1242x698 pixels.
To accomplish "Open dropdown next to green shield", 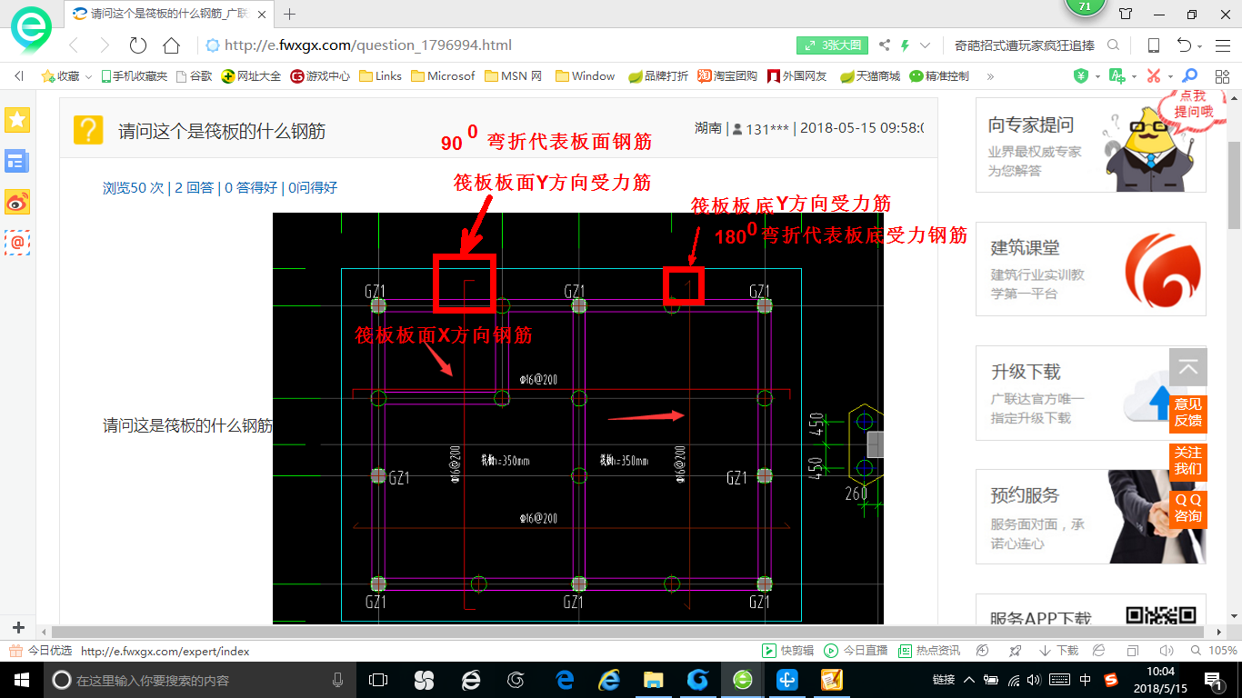I will tap(1097, 77).
